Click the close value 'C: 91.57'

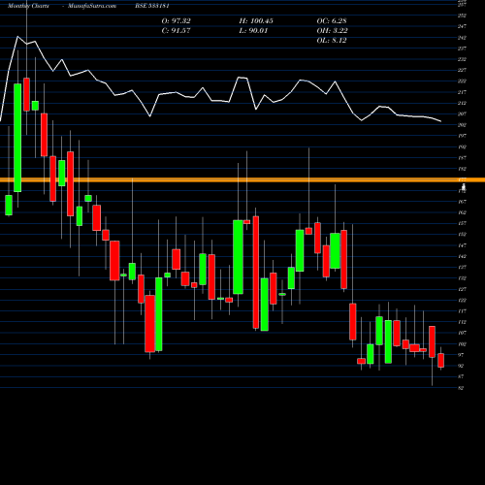[176, 31]
